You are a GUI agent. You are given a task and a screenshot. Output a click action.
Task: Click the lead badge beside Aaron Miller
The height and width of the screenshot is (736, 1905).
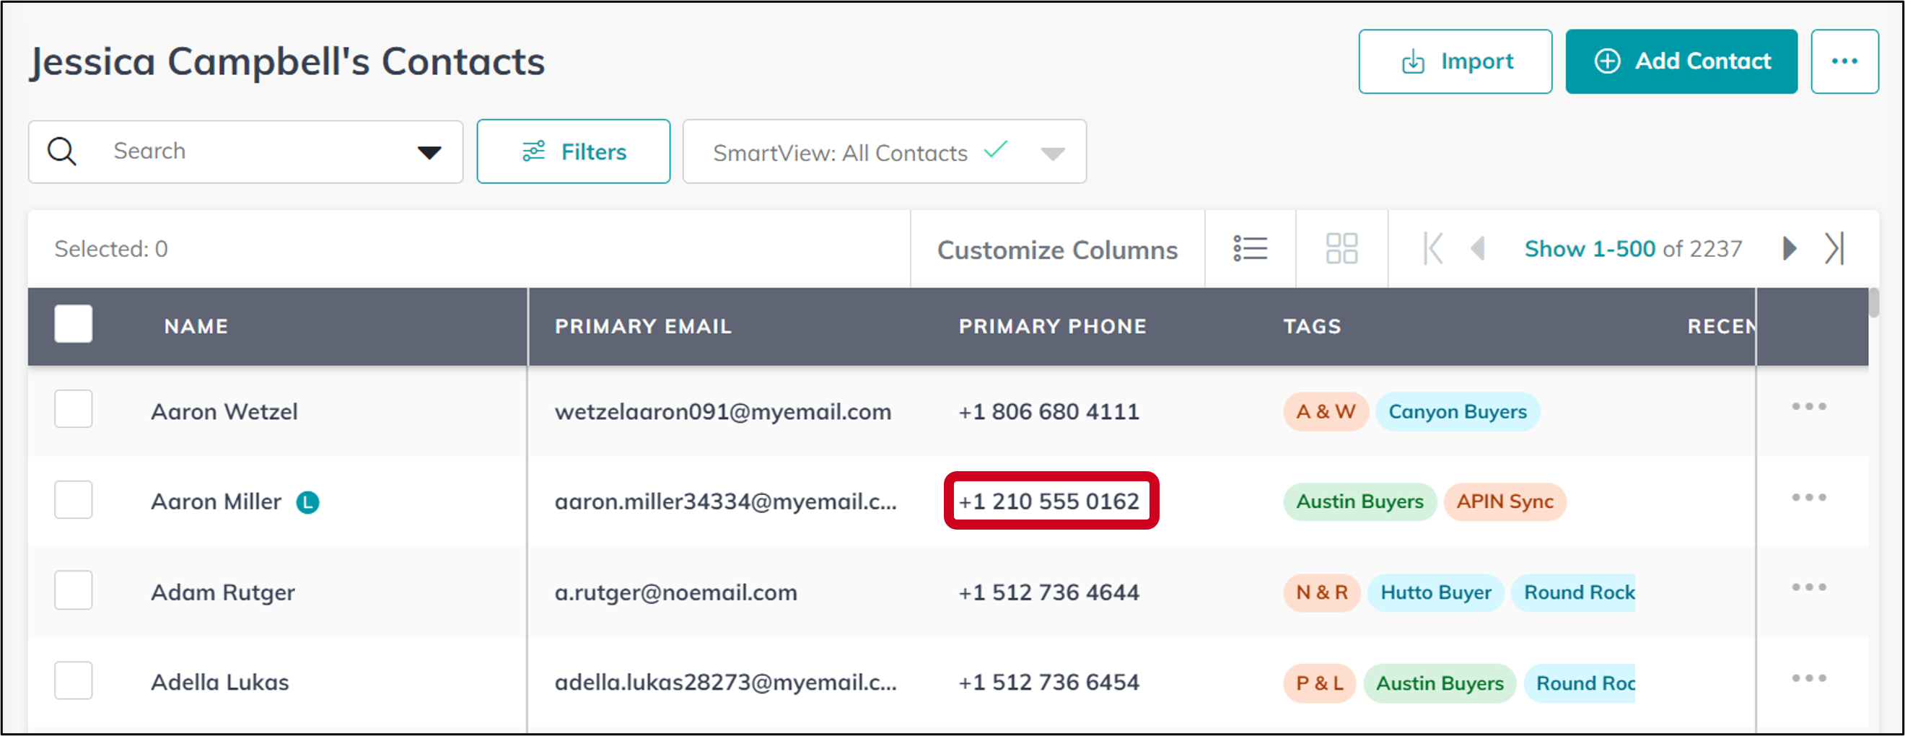[x=308, y=502]
